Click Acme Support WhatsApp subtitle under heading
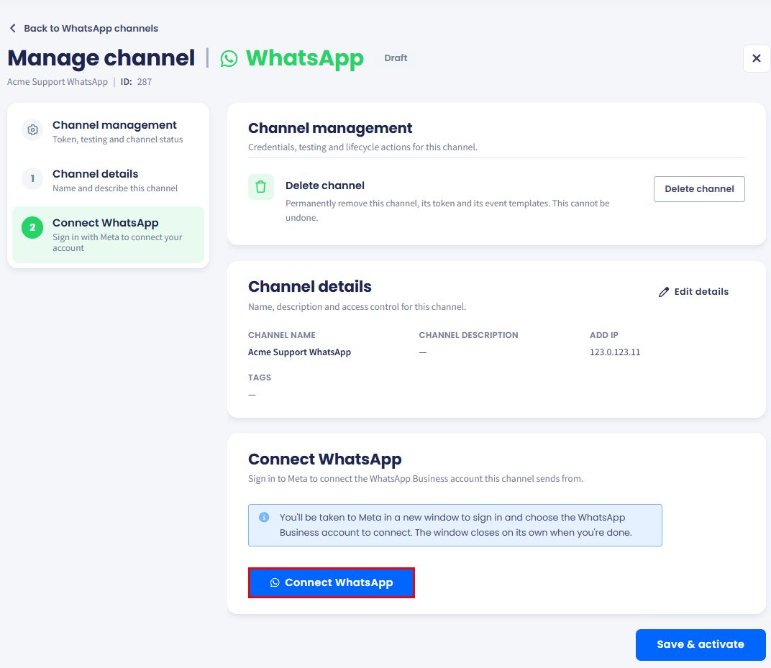The image size is (771, 668). click(58, 81)
